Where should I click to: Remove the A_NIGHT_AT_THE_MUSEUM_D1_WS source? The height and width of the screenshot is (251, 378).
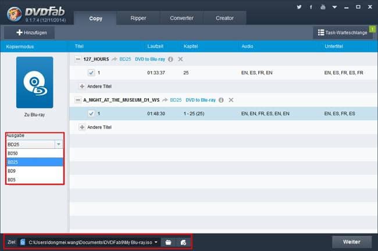(x=231, y=100)
